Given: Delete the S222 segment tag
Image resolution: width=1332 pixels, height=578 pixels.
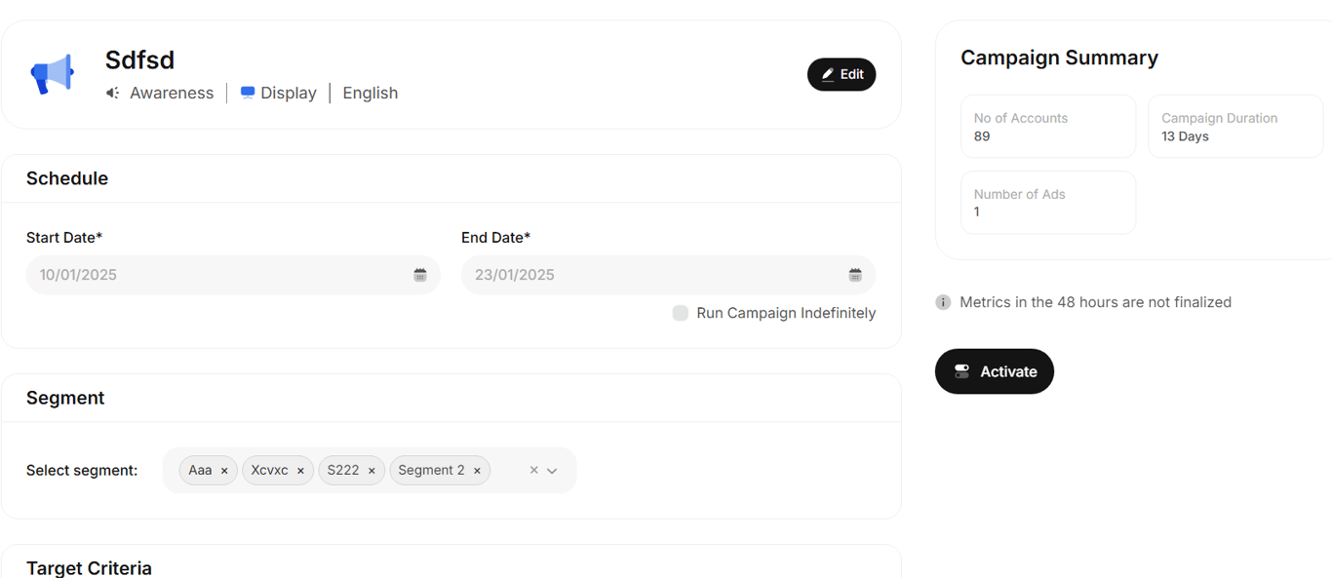Looking at the screenshot, I should click(x=372, y=471).
